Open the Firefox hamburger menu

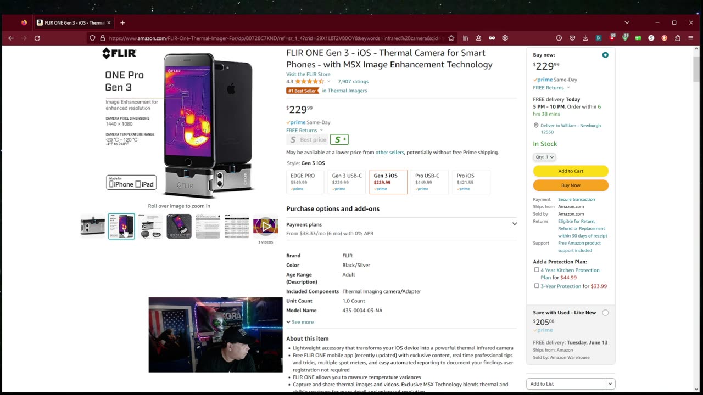point(691,38)
